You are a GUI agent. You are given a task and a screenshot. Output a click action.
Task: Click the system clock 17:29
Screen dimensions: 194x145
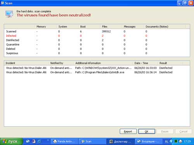pos(187,142)
